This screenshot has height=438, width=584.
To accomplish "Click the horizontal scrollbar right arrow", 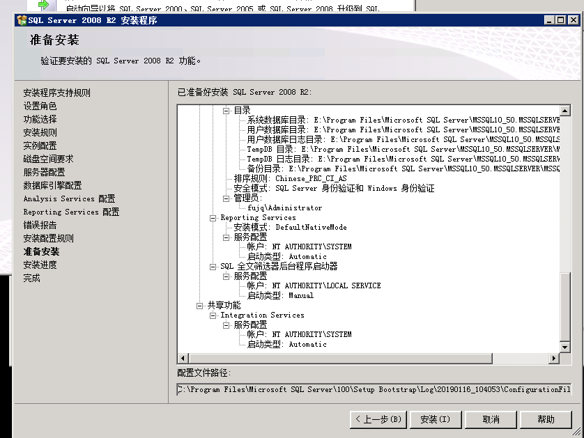I will 554,358.
